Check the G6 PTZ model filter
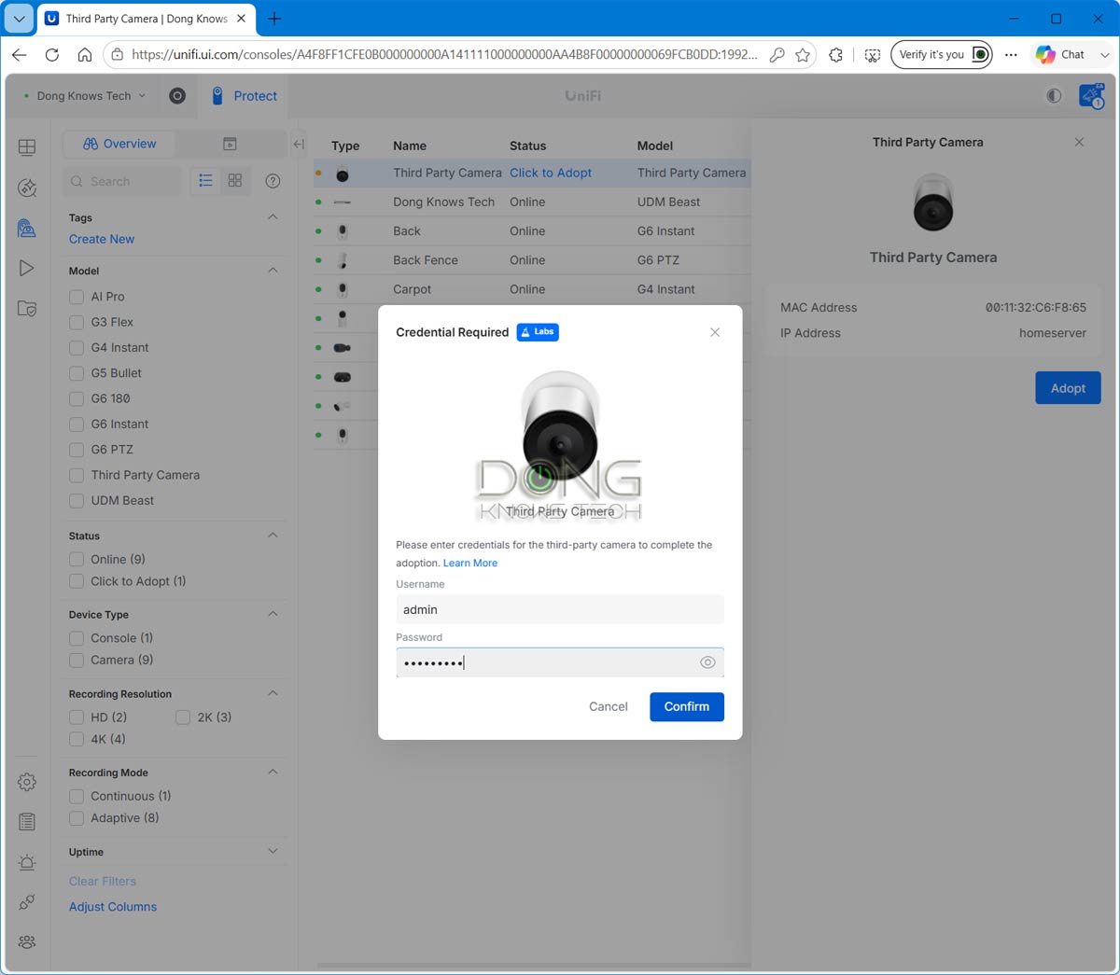Screen dimensions: 1120x975 click(77, 450)
